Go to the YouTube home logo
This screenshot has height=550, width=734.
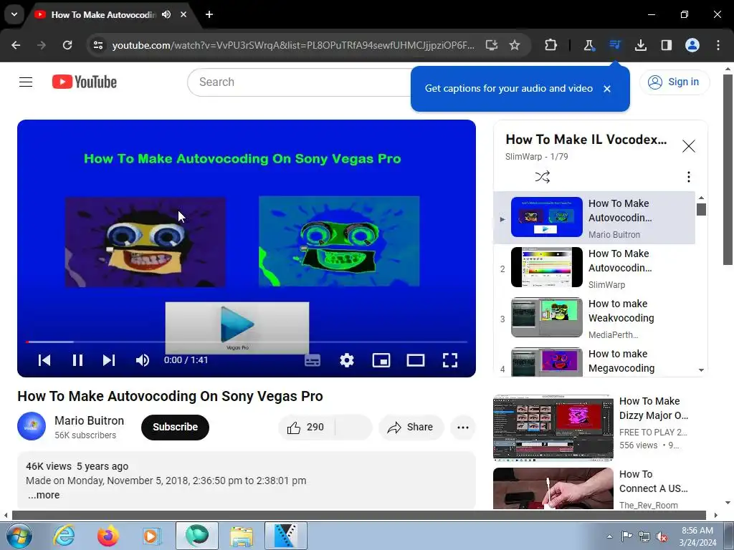[x=85, y=82]
